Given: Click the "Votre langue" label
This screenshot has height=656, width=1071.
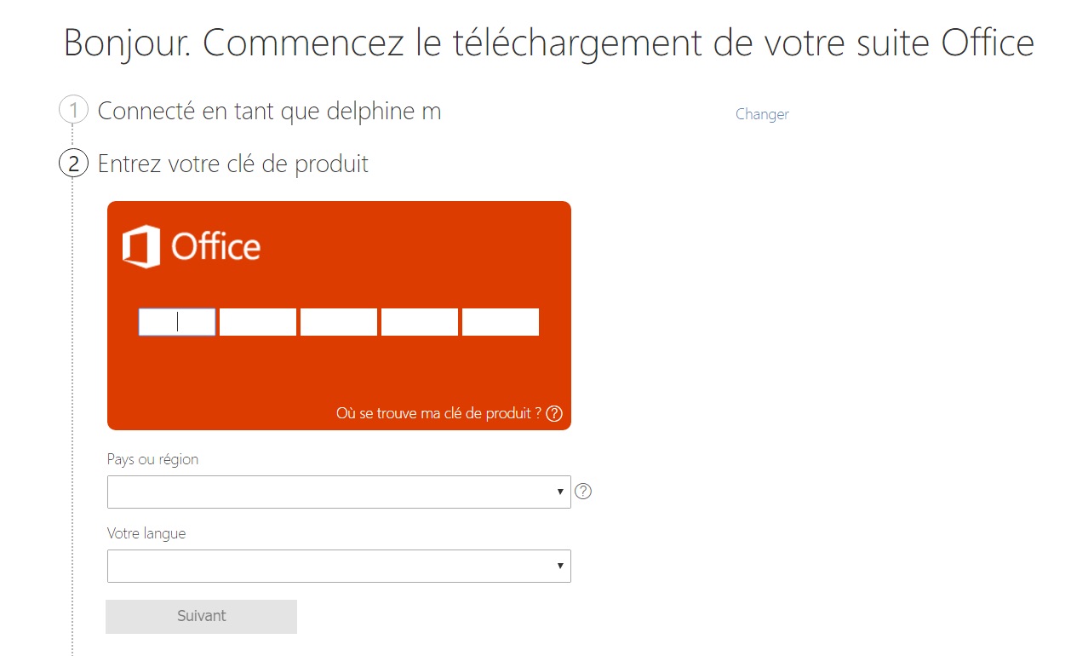Looking at the screenshot, I should (146, 533).
